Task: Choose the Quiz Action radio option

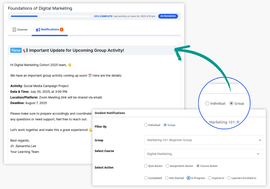Action: tap(146, 166)
